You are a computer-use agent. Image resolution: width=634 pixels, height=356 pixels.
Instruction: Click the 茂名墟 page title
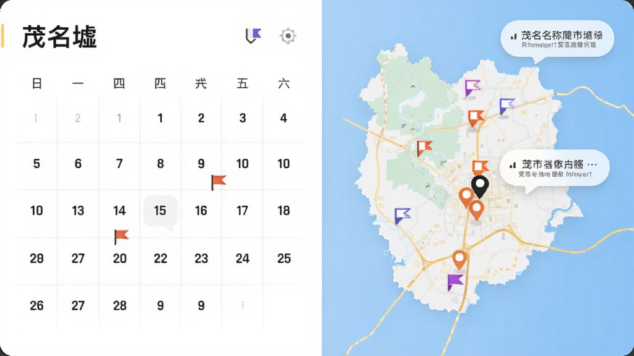59,36
